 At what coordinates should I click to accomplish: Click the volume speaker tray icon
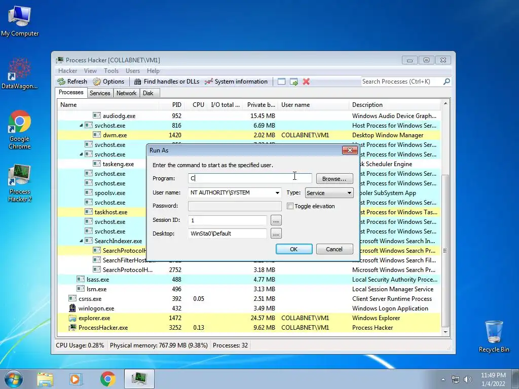click(467, 379)
